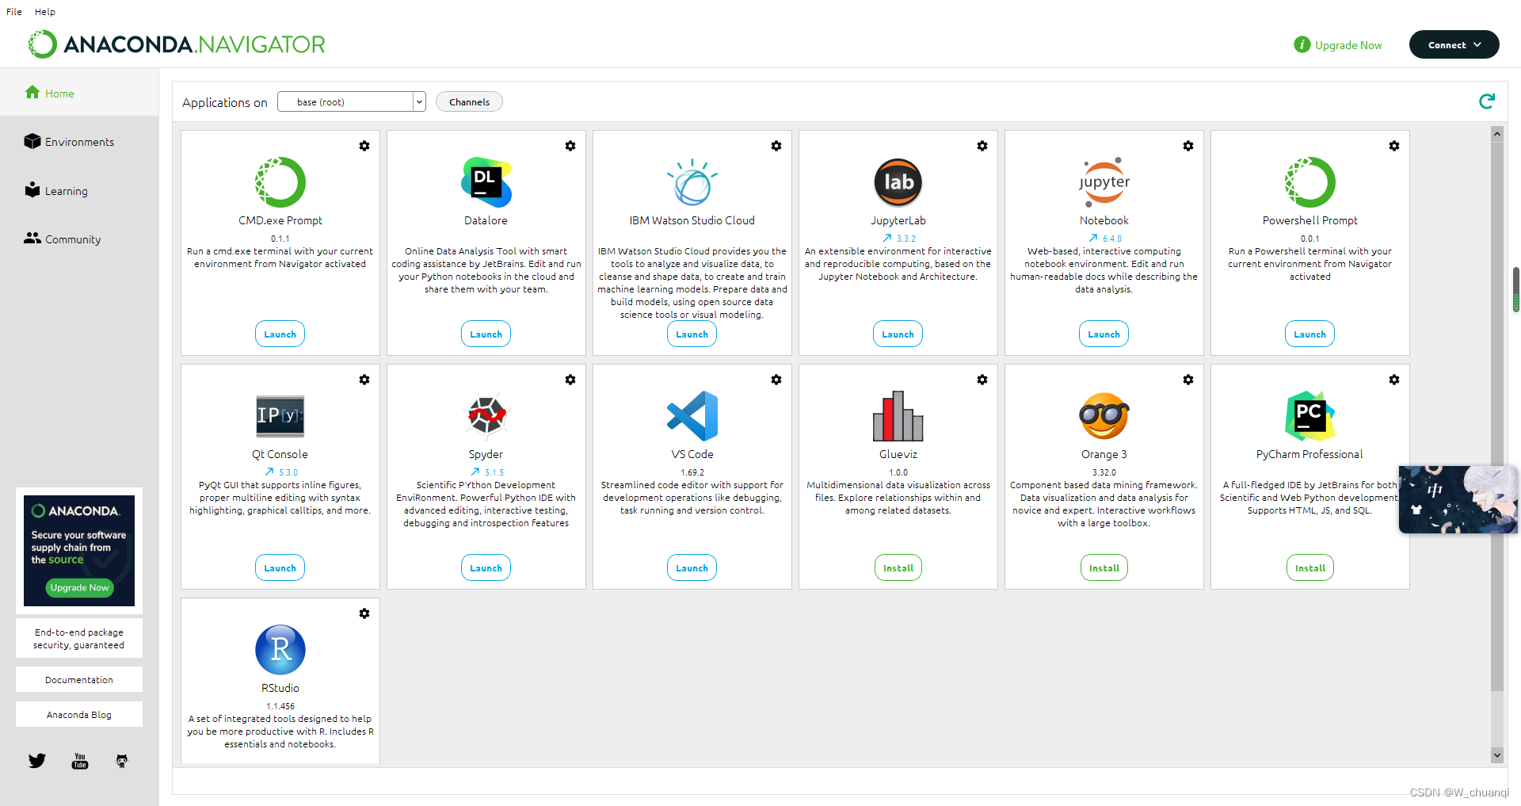Expand the base (root) environment dropdown
Screen dimensions: 1521x806
(x=419, y=101)
